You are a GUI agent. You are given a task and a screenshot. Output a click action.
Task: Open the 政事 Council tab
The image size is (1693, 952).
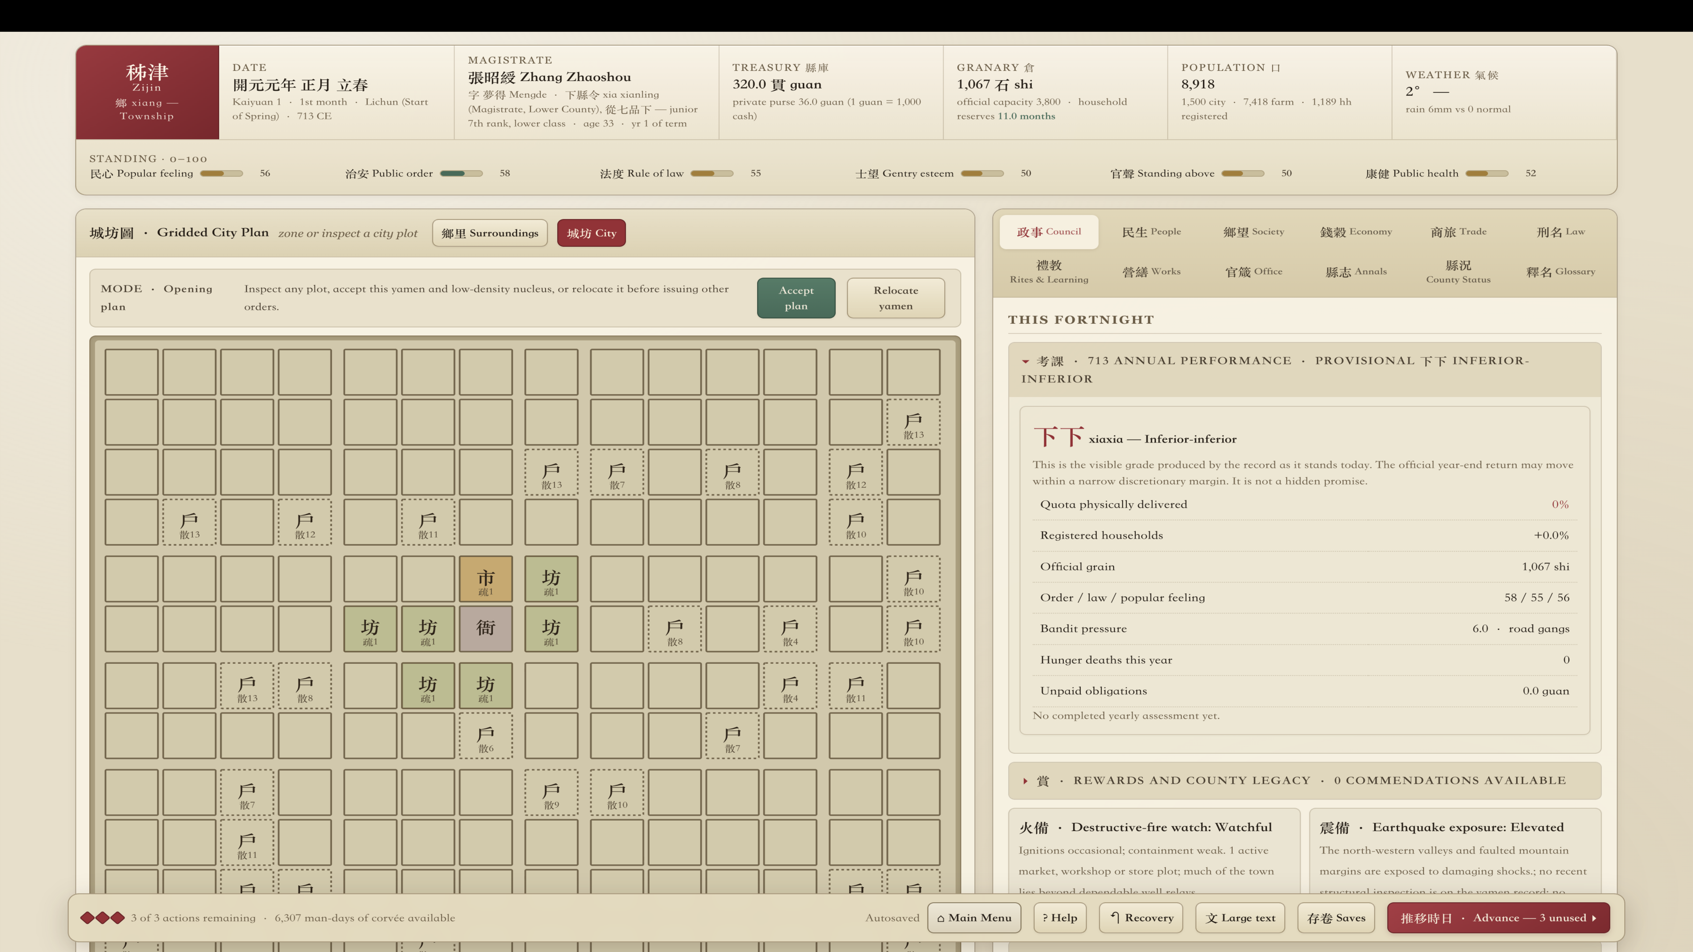pyautogui.click(x=1049, y=232)
